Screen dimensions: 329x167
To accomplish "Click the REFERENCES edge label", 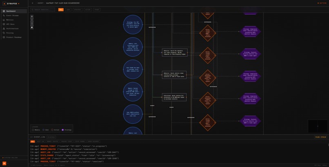I will [213, 87].
